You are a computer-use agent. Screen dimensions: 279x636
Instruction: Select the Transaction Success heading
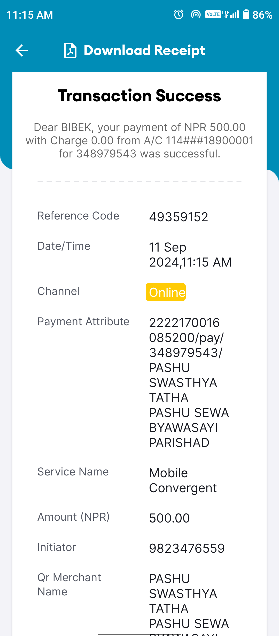tap(139, 96)
